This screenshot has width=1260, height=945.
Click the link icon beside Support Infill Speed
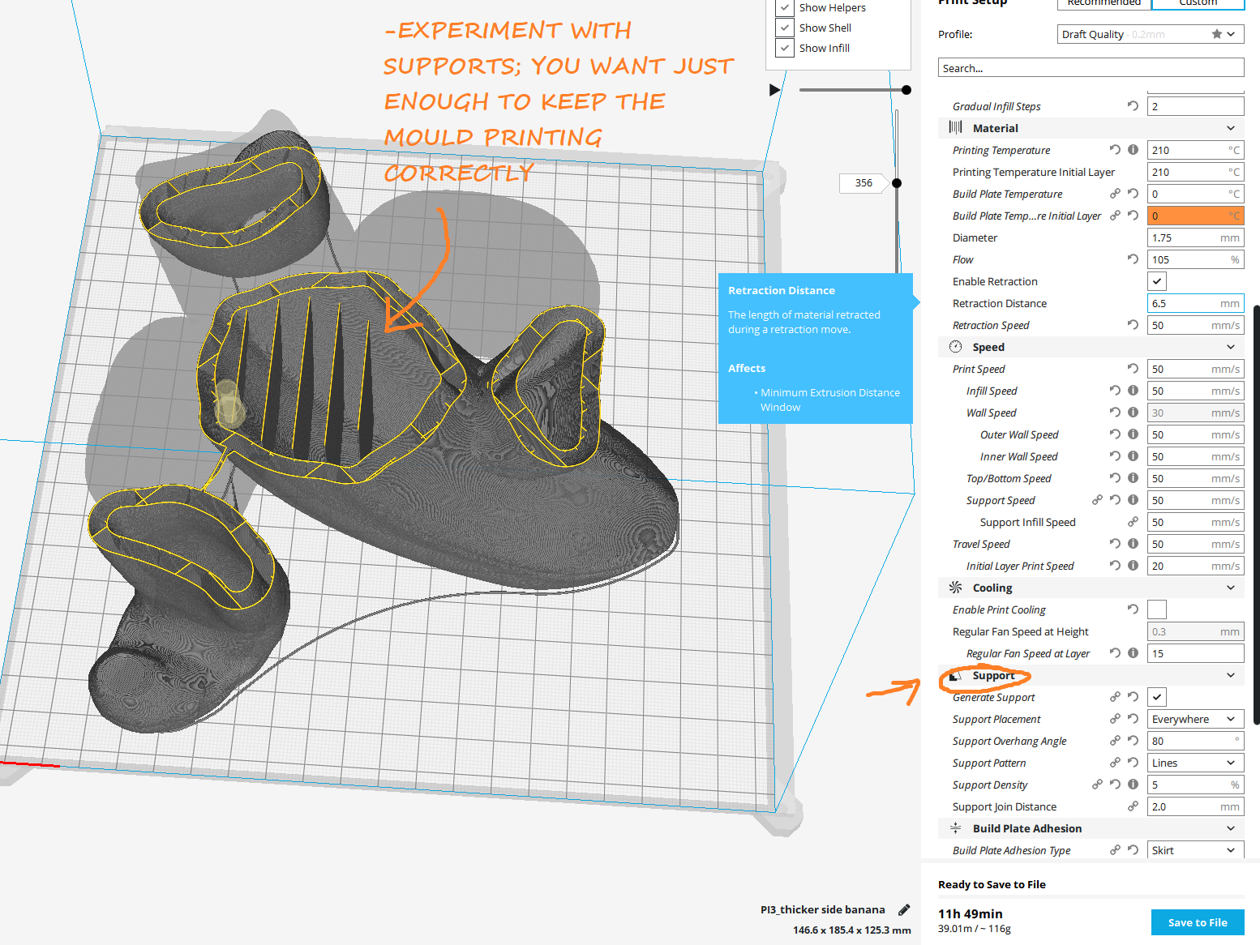tap(1133, 522)
